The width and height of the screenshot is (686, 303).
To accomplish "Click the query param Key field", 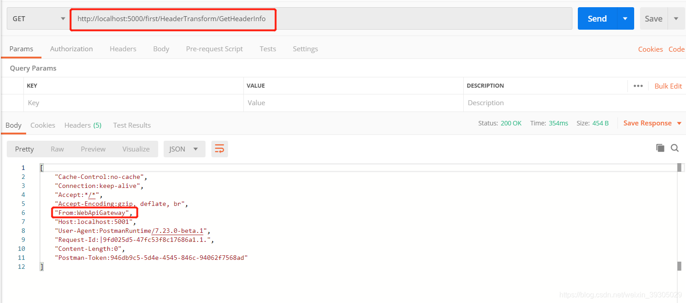I will pyautogui.click(x=133, y=102).
